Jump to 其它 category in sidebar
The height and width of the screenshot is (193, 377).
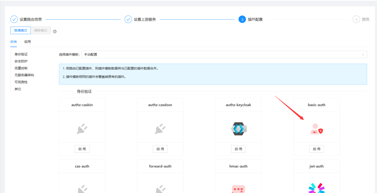pos(18,89)
